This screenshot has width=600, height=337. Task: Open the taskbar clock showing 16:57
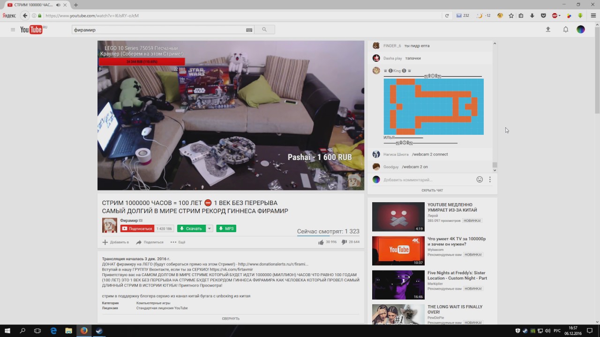tap(574, 330)
